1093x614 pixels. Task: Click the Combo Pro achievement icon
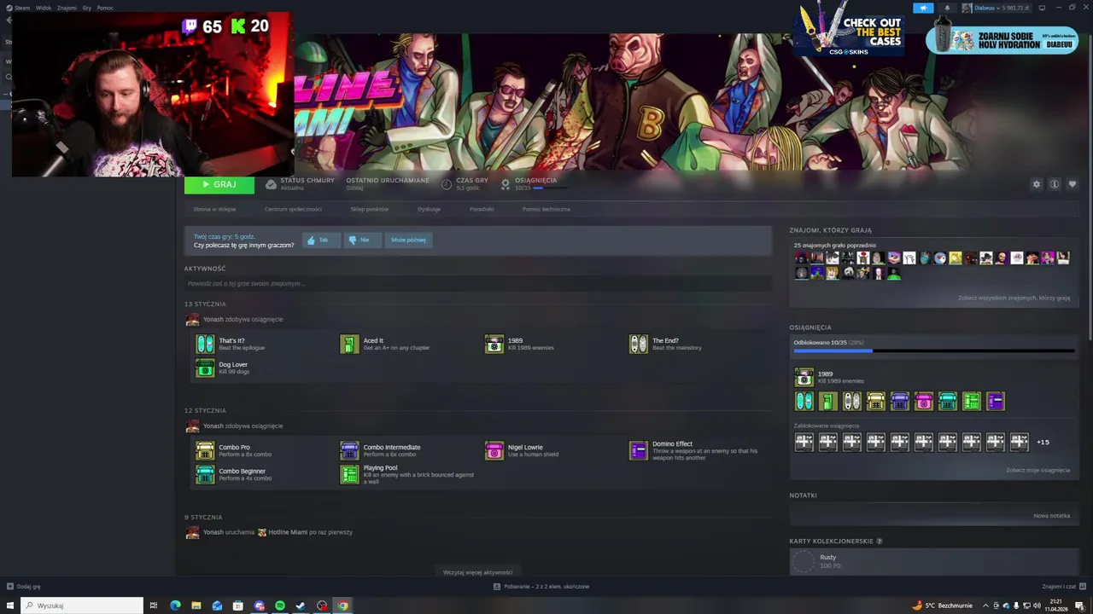[205, 450]
